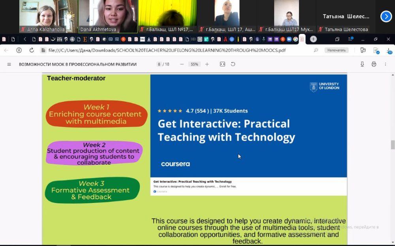Click the document title ВОЗМОЖНОСТИ МООК text

(77, 64)
